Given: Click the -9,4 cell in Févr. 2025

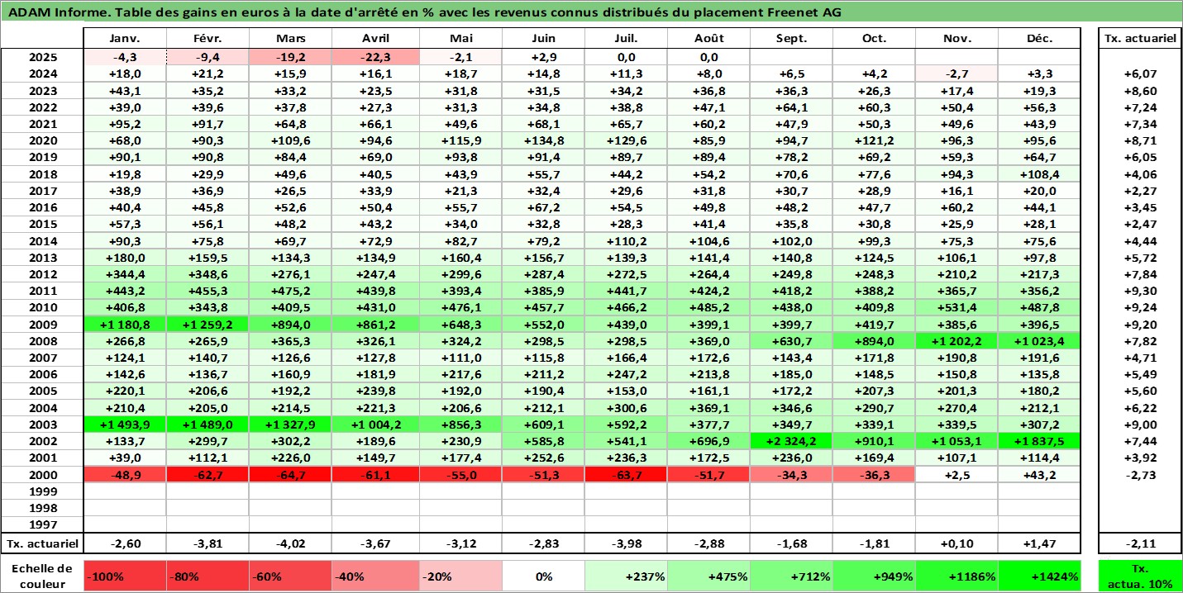Looking at the screenshot, I should tap(208, 57).
